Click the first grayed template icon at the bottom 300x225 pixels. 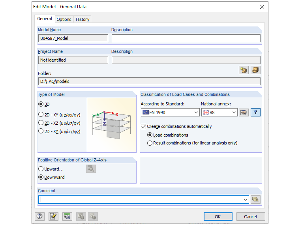point(81,216)
